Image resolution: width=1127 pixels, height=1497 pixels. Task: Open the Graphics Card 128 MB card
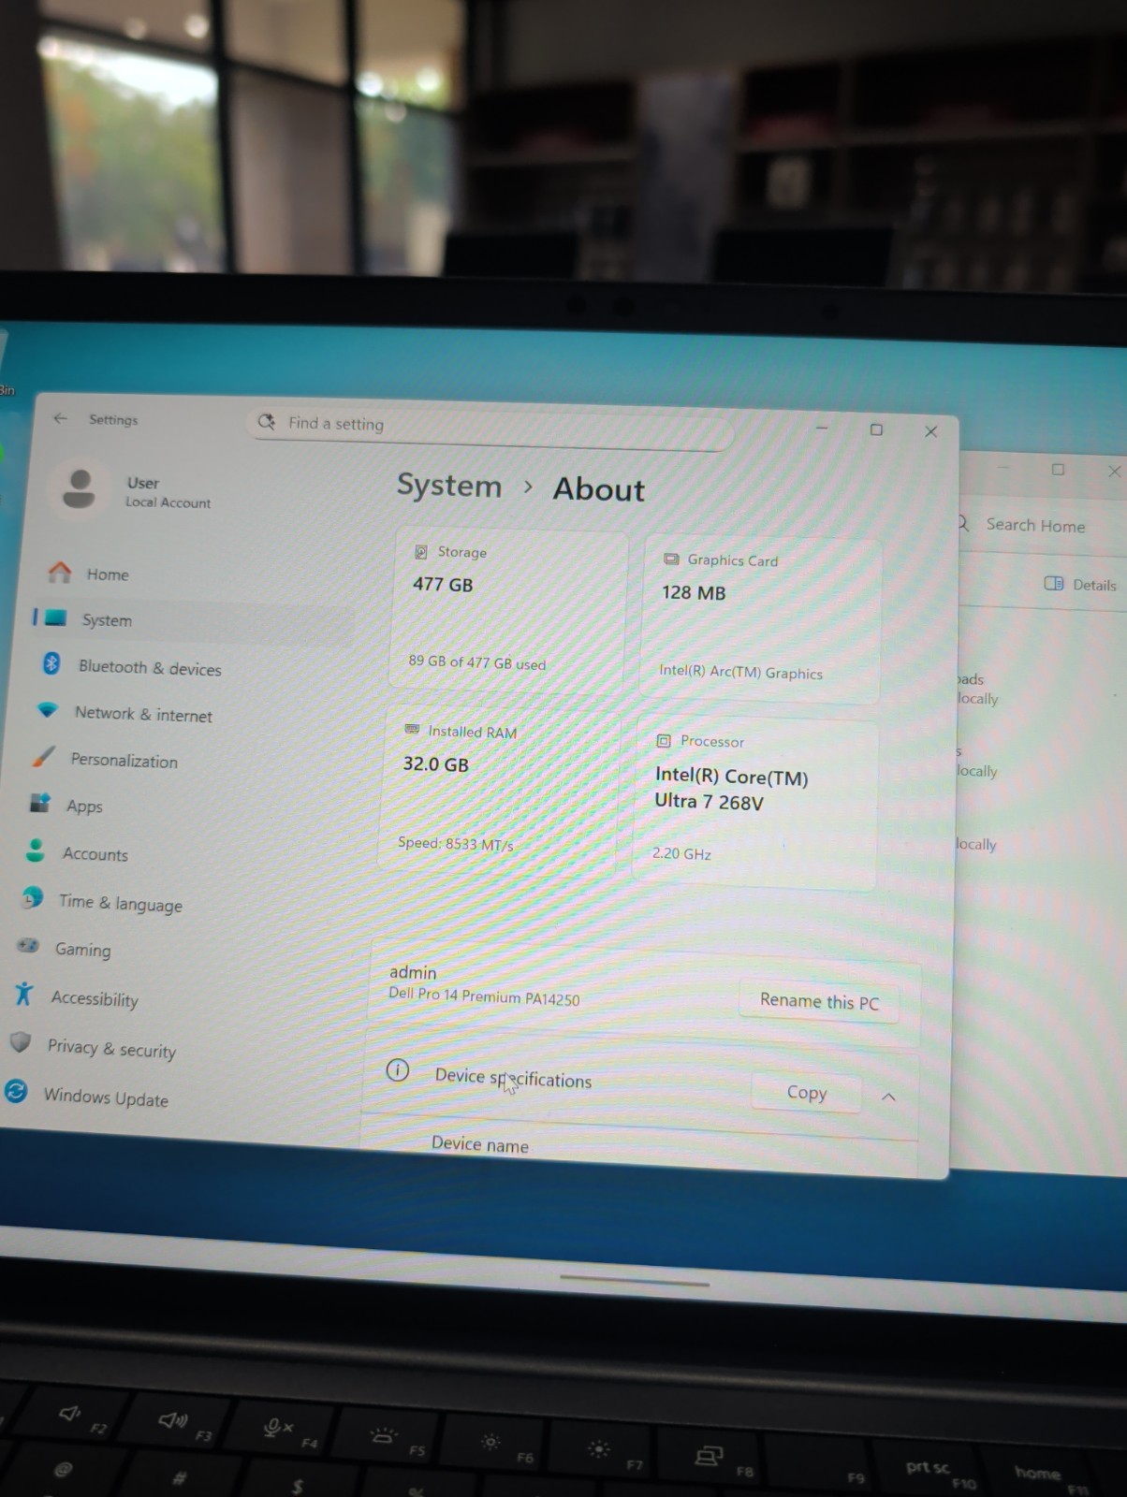(x=760, y=619)
